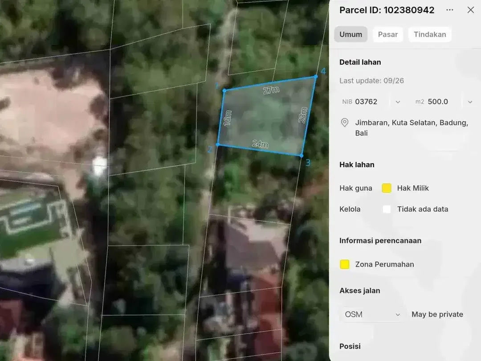Click the Parcel ID: 102380942 title
This screenshot has height=361, width=481.
[387, 10]
